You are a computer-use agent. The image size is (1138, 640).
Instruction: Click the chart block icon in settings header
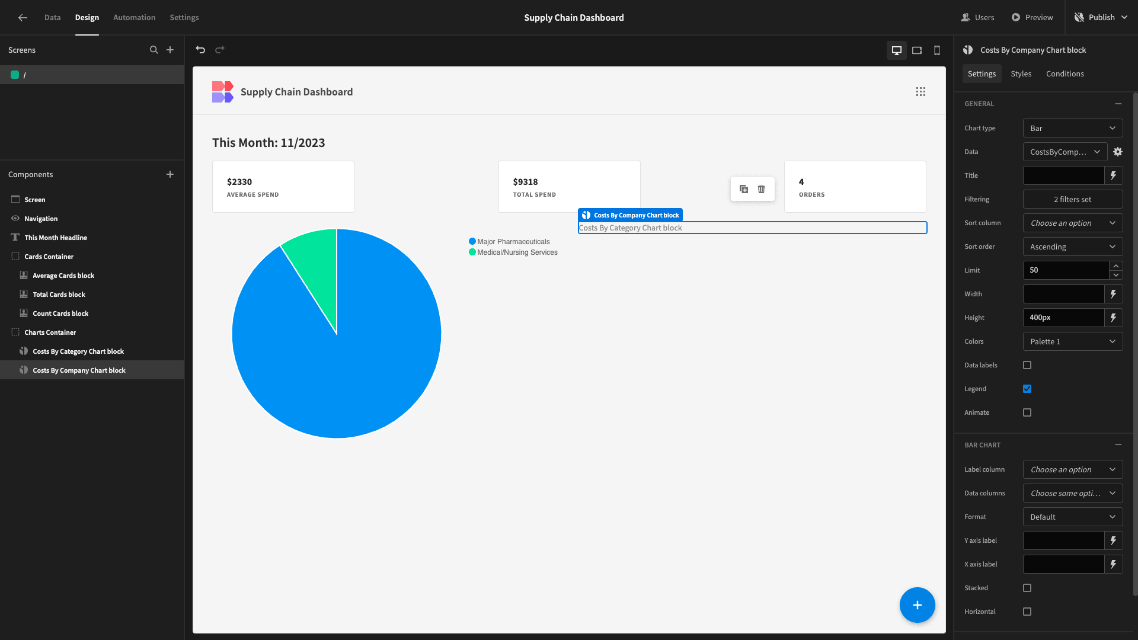click(968, 50)
